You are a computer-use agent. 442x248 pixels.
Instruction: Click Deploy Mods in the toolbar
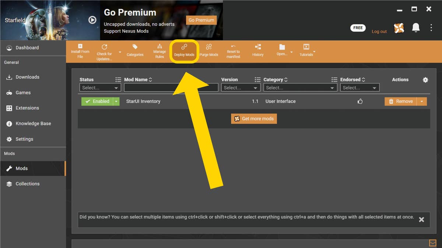pos(184,51)
